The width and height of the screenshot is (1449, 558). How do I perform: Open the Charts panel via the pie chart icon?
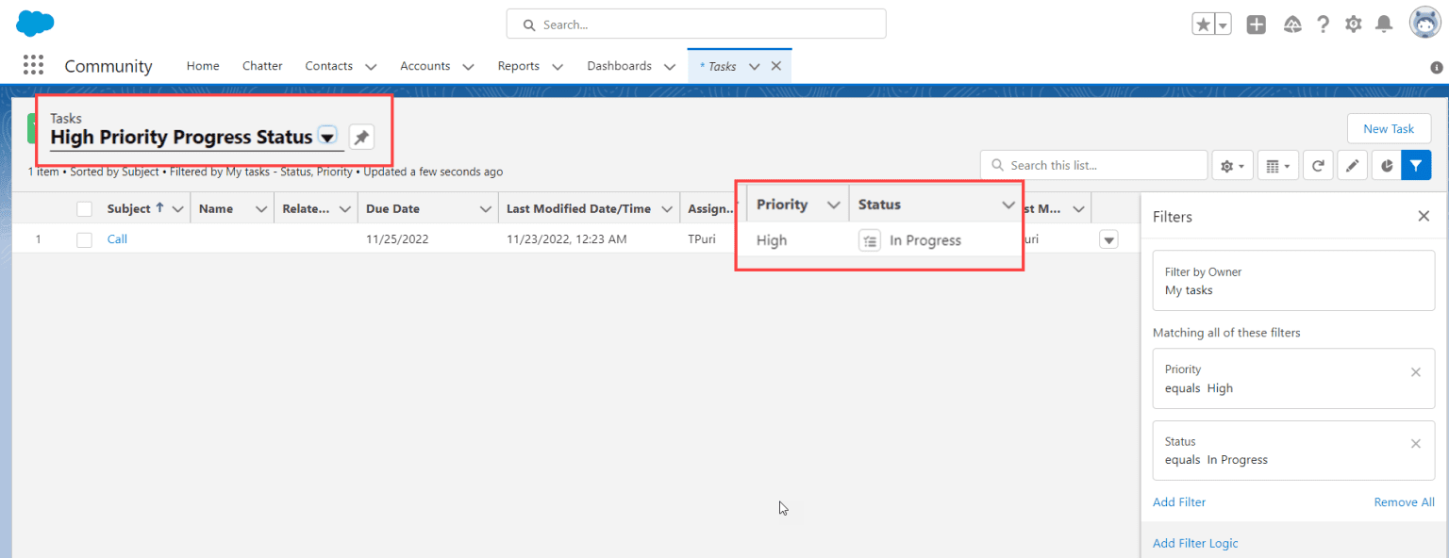tap(1386, 164)
